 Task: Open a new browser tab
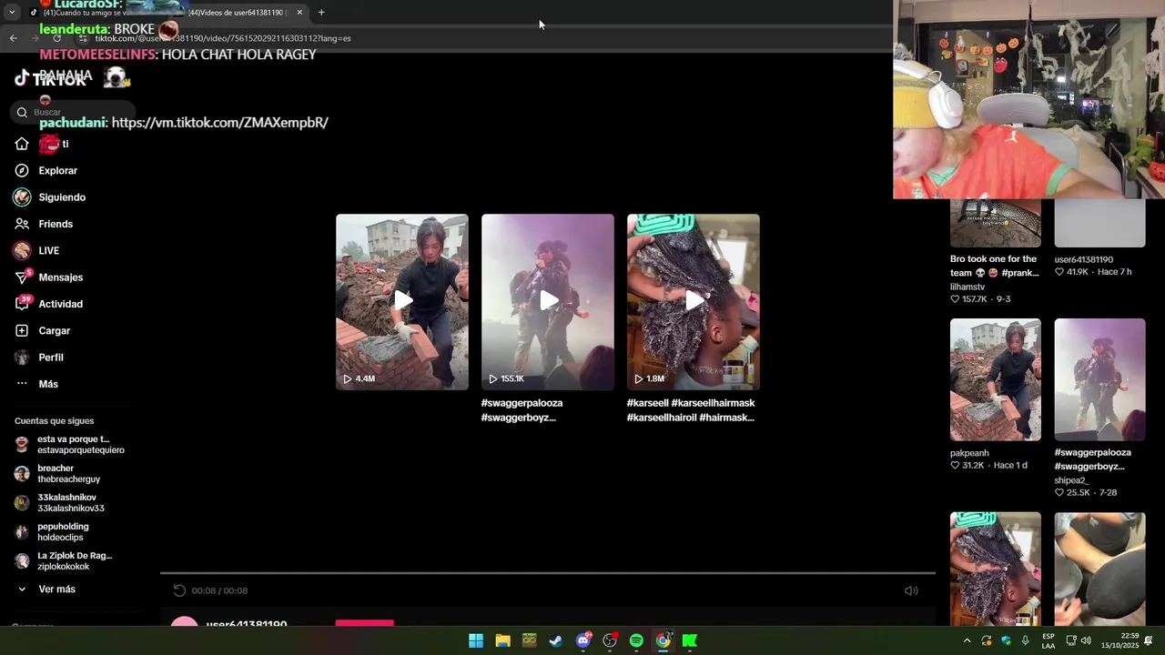click(321, 12)
